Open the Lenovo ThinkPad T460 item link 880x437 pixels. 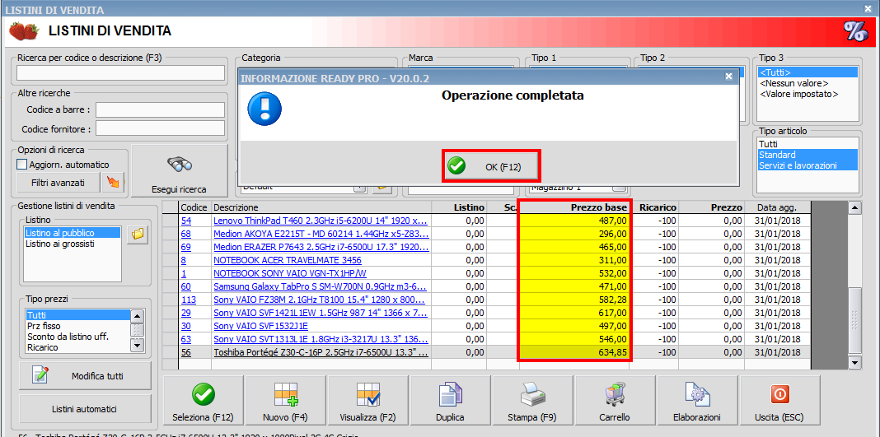pyautogui.click(x=321, y=221)
